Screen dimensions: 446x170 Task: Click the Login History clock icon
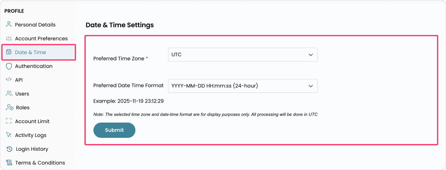(9, 149)
